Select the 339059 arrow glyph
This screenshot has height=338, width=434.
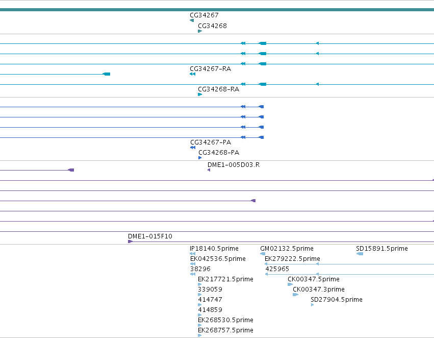pos(199,295)
